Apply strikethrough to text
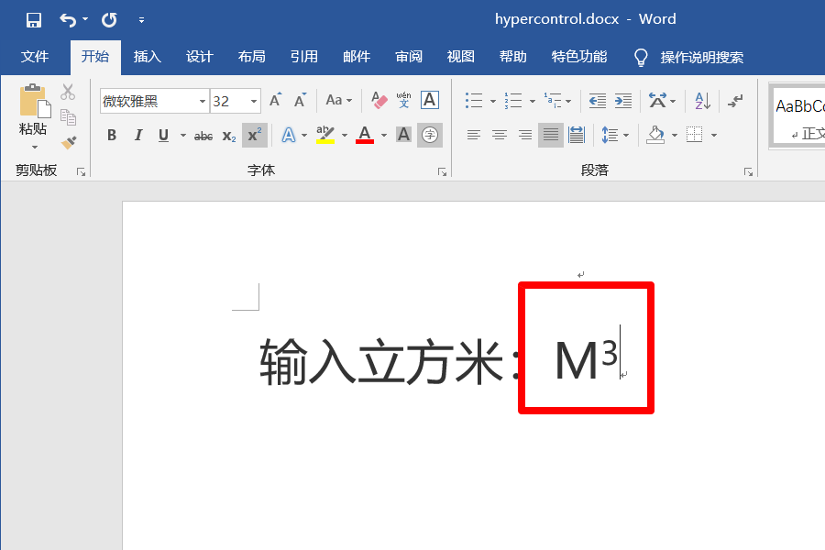825x550 pixels. click(203, 135)
